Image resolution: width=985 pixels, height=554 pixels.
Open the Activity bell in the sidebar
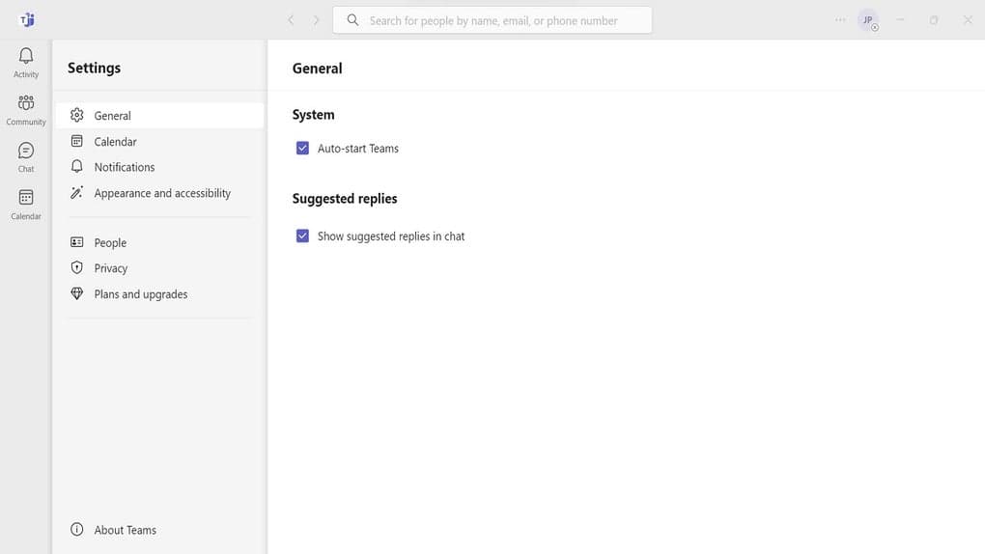pyautogui.click(x=26, y=63)
